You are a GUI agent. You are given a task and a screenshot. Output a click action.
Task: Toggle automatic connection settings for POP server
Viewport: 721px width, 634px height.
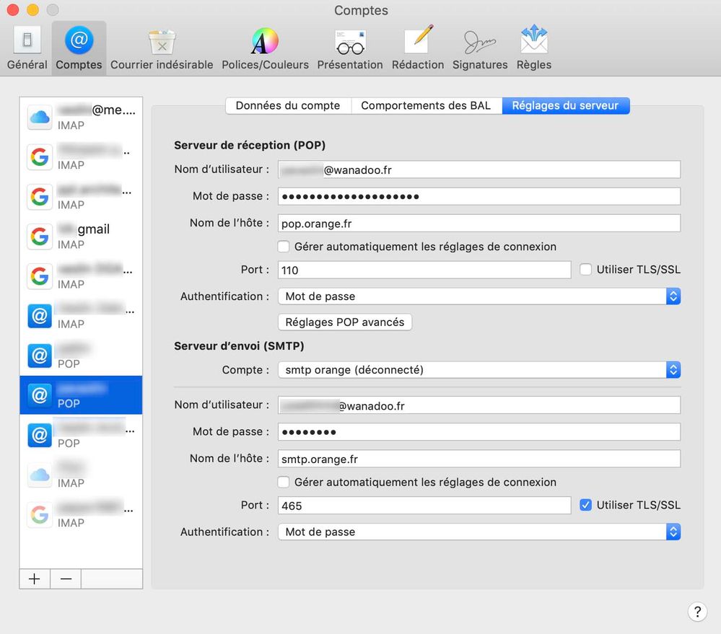click(x=284, y=247)
